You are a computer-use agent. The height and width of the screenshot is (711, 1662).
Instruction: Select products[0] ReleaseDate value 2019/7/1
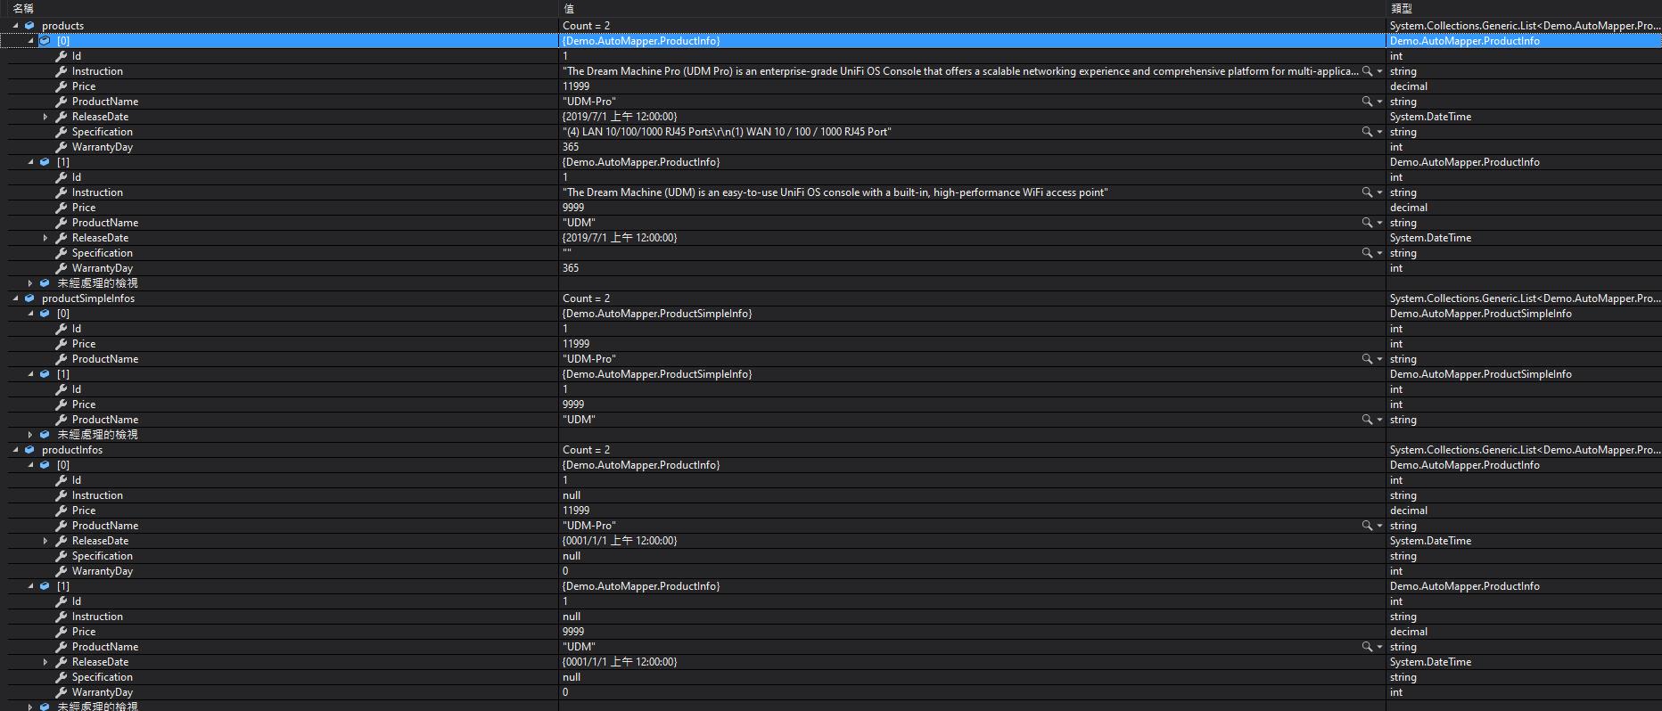[x=620, y=117]
